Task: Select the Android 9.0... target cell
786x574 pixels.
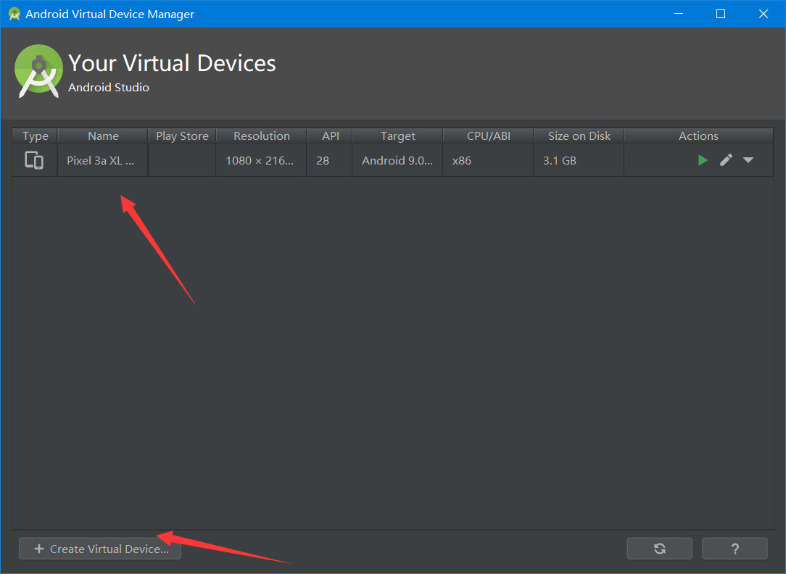Action: point(397,160)
